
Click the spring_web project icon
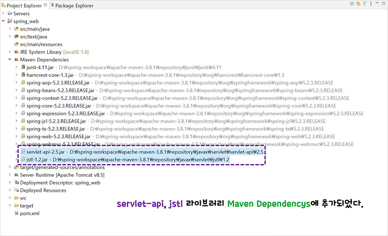click(9, 21)
